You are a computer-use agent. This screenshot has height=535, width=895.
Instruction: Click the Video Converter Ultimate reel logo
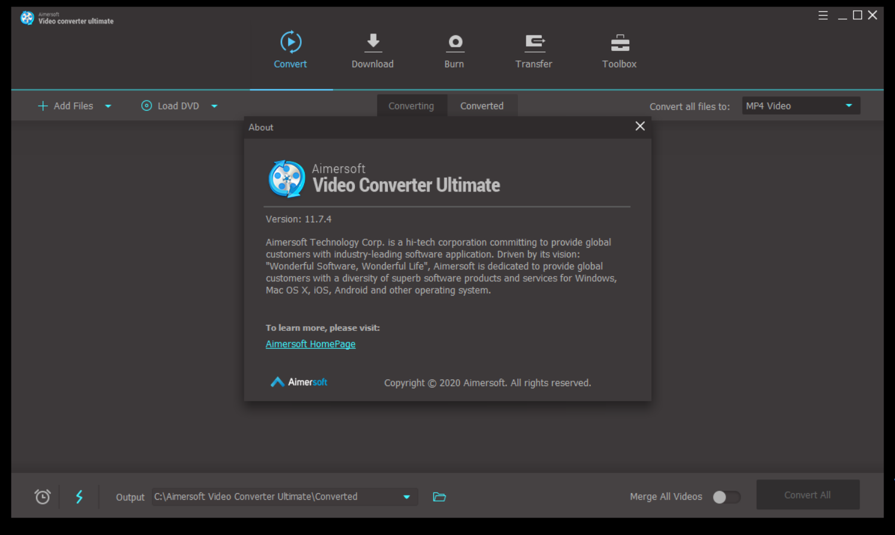point(287,178)
